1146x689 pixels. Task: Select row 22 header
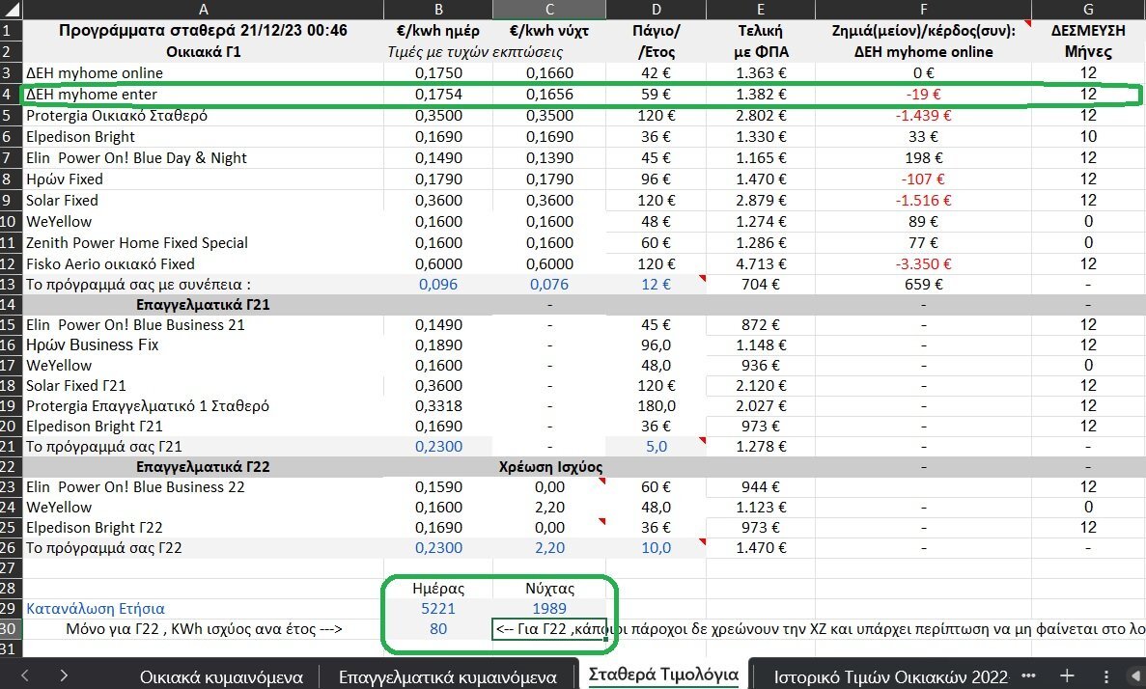click(x=11, y=467)
